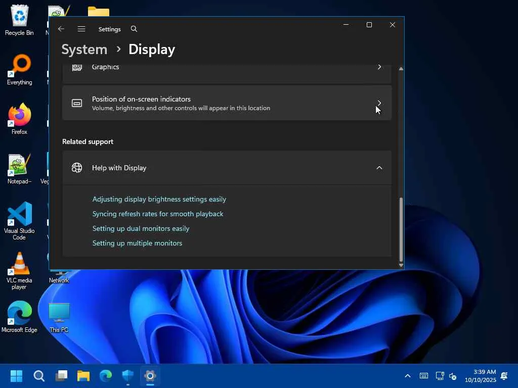Image resolution: width=518 pixels, height=388 pixels.
Task: Click the Settings scrollbar thumb
Action: coord(401,229)
